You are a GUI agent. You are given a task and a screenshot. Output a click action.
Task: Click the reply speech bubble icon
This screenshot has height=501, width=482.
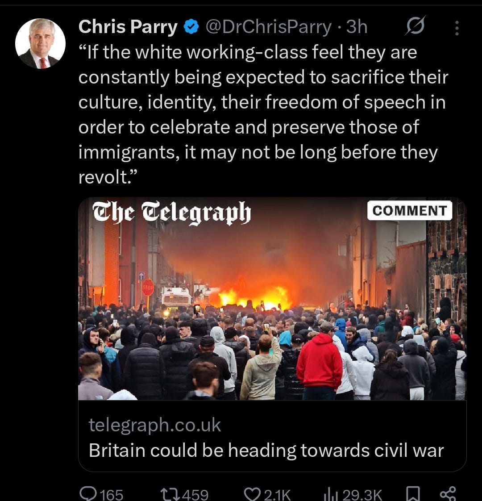click(x=88, y=494)
